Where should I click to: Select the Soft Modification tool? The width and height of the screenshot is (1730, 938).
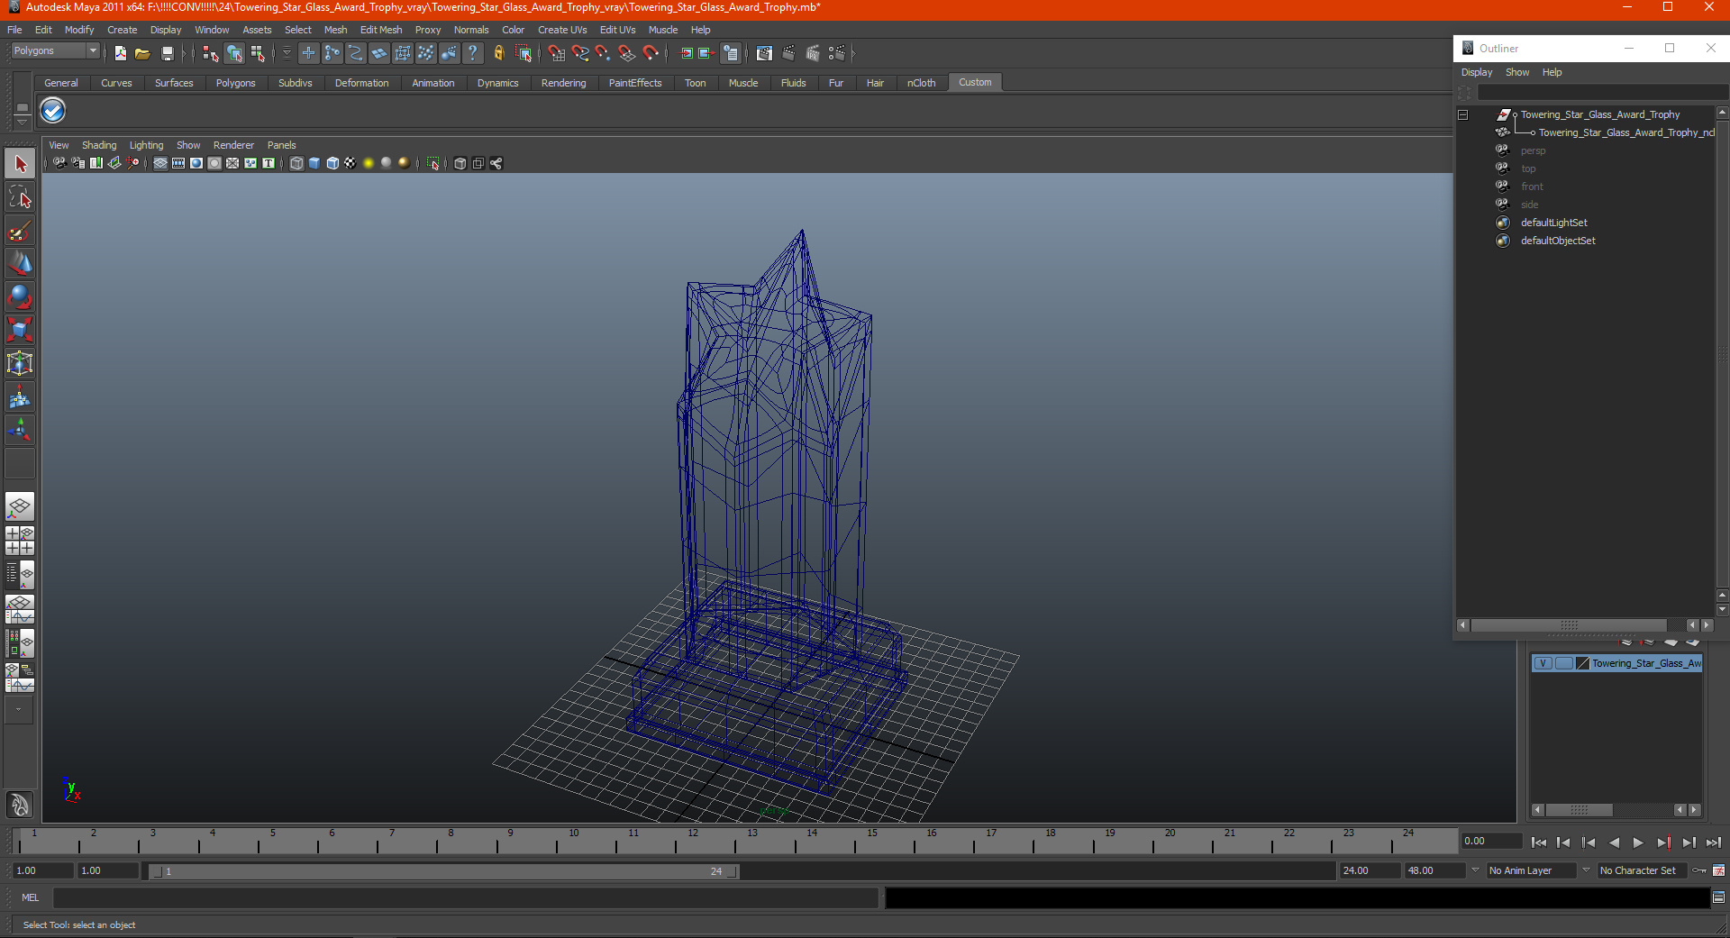[x=20, y=396]
